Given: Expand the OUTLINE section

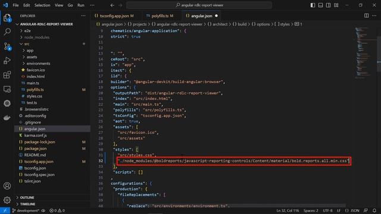Looking at the screenshot, I should 27,197.
